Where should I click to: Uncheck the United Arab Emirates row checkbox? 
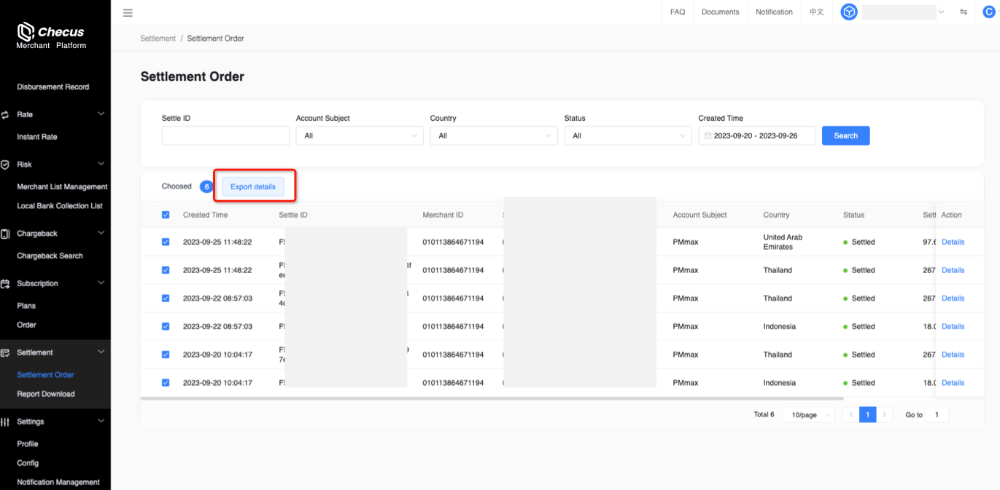coord(166,242)
